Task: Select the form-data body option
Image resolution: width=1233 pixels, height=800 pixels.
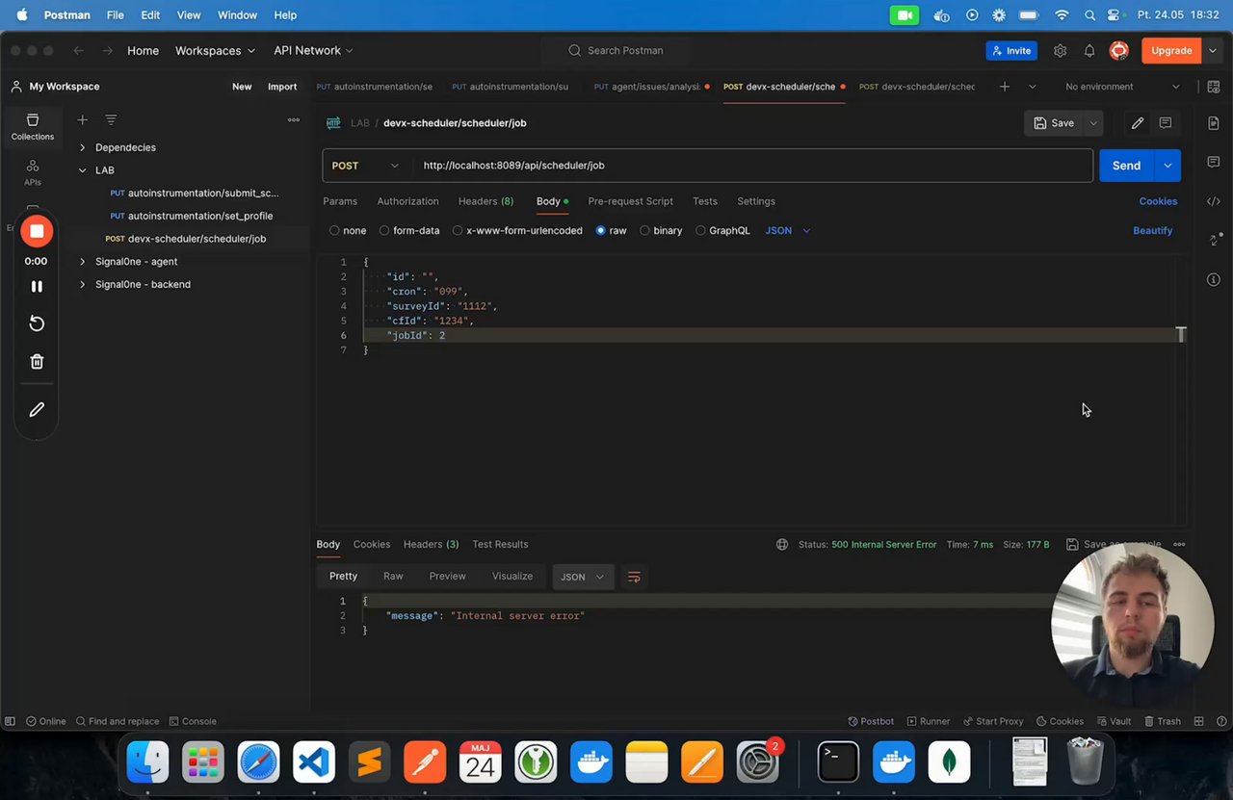Action: coord(384,231)
